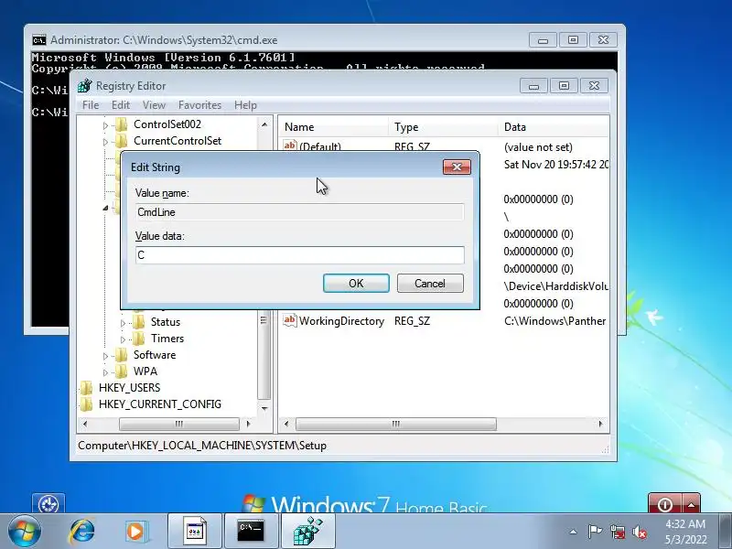Click the Timers folder icon
This screenshot has height=549, width=732.
pos(139,338)
